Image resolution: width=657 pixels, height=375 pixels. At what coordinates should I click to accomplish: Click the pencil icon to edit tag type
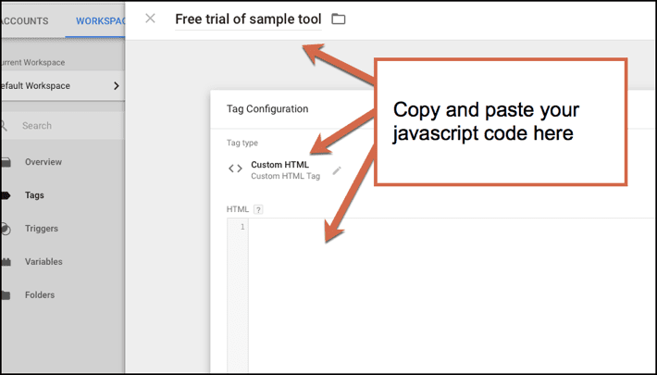coord(337,170)
